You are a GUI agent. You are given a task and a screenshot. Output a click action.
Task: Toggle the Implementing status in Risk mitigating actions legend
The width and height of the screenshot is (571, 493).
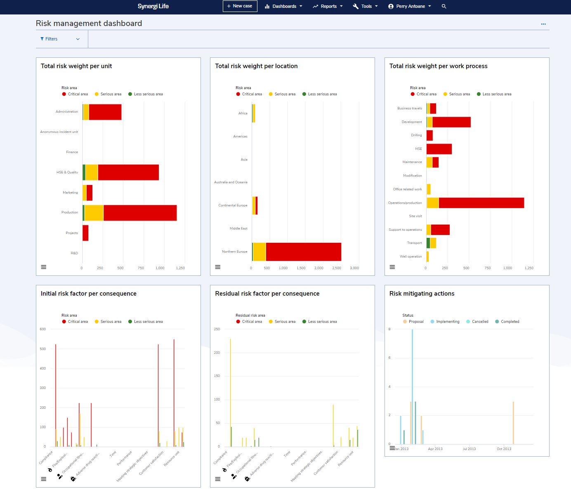point(445,321)
